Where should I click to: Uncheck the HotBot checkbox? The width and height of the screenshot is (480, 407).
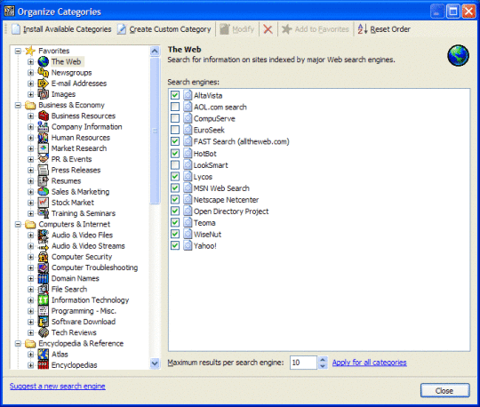pyautogui.click(x=175, y=153)
